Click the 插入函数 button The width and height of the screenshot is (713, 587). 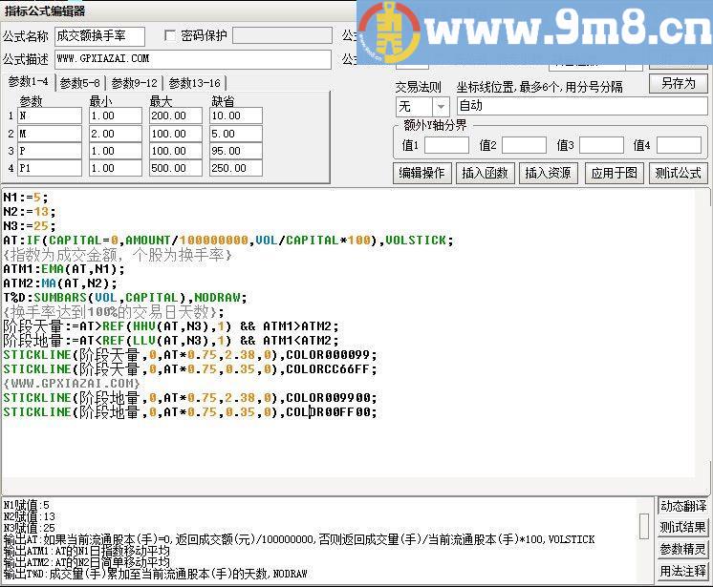tap(485, 173)
